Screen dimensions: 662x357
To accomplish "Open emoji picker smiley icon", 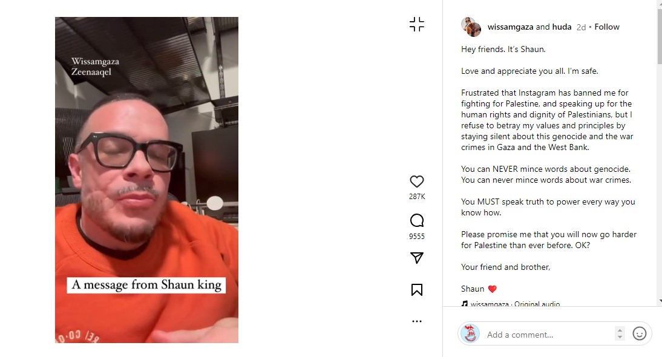I will tap(639, 334).
